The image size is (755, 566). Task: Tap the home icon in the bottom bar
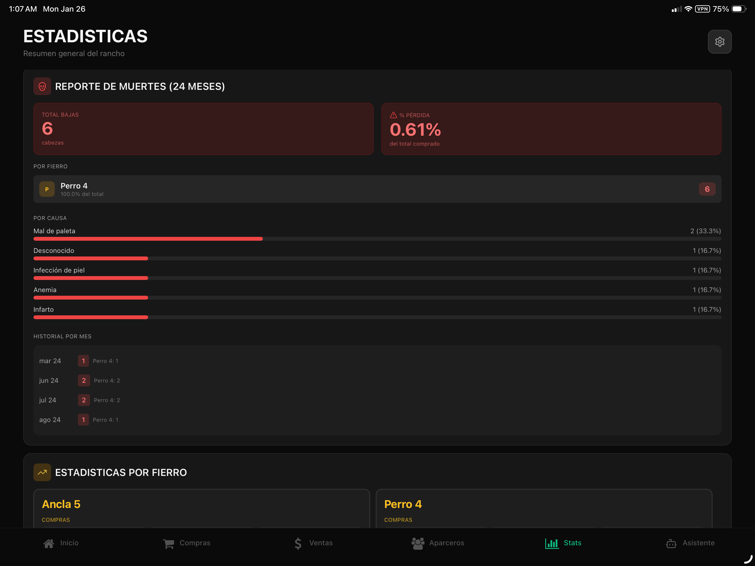[49, 543]
